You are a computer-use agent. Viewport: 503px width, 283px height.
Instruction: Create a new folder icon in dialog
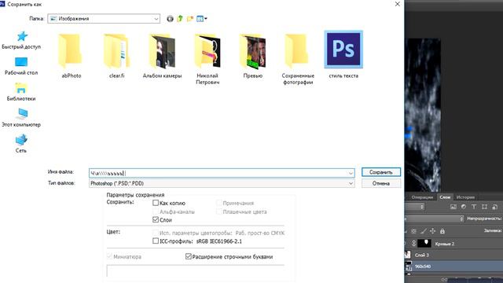(x=190, y=19)
